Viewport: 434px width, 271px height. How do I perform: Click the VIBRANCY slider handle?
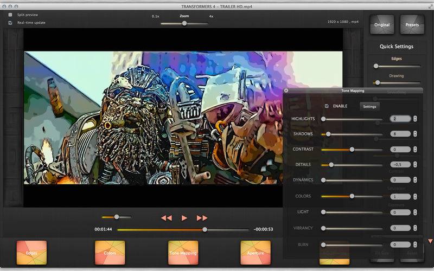tap(323, 228)
